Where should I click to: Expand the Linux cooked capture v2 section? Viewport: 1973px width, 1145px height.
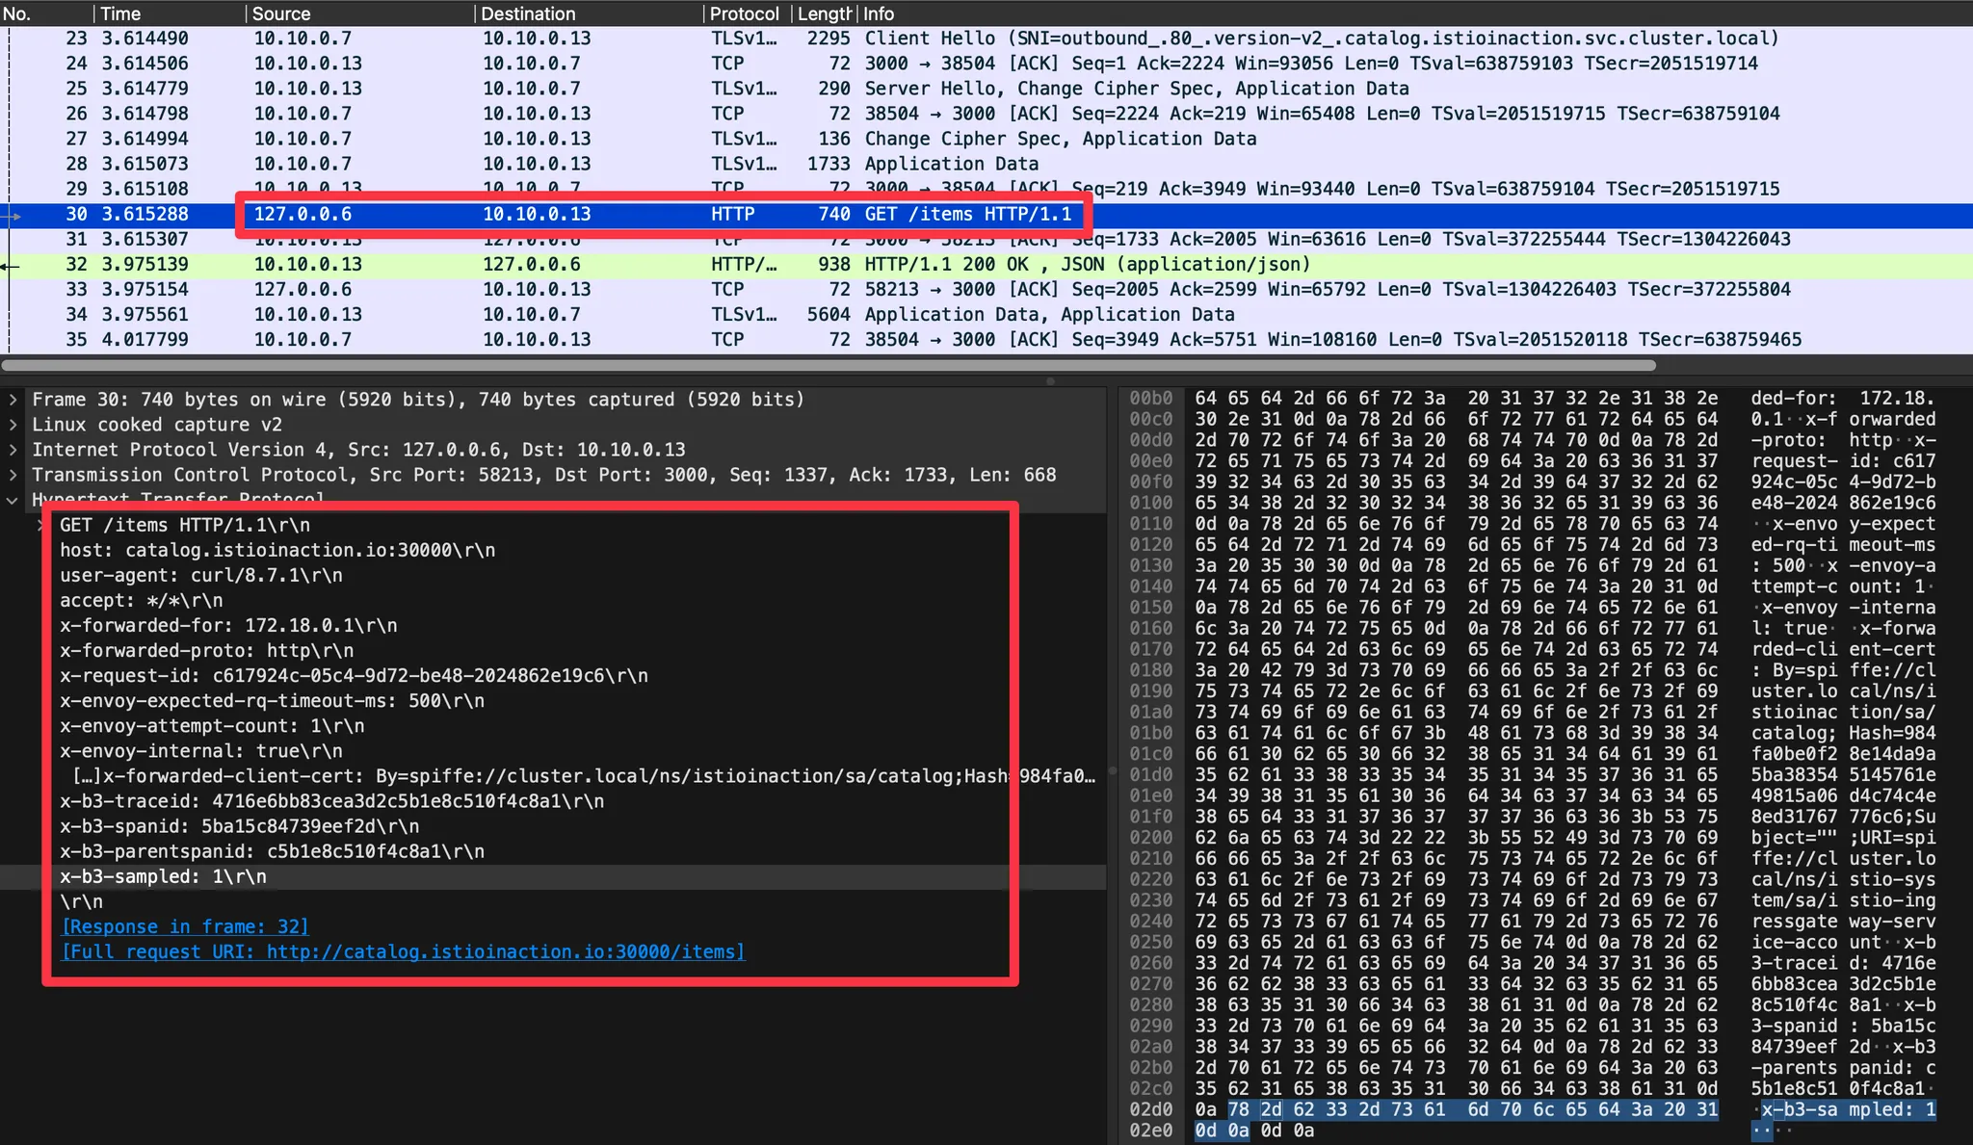[x=13, y=425]
